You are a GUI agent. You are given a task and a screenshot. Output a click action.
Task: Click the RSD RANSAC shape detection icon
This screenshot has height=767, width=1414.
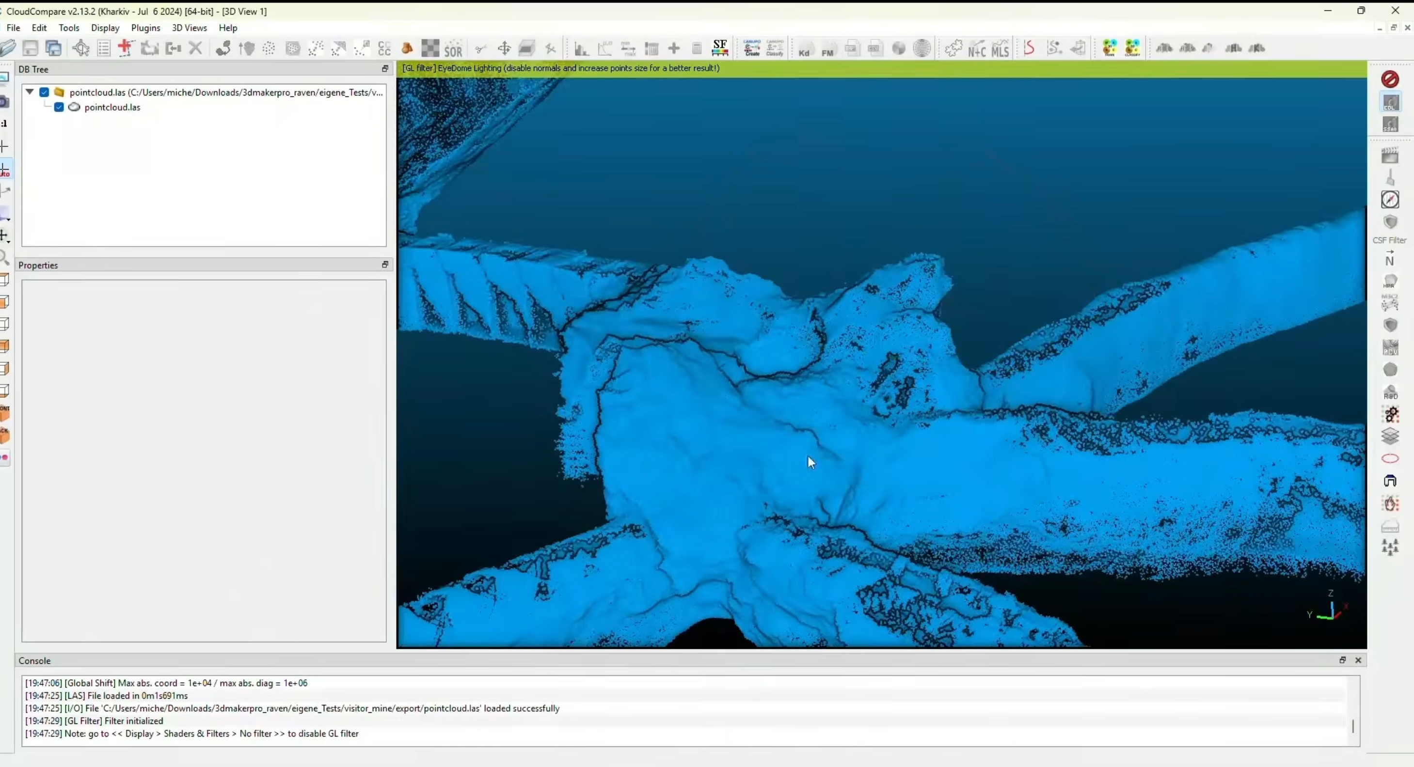click(x=1390, y=391)
